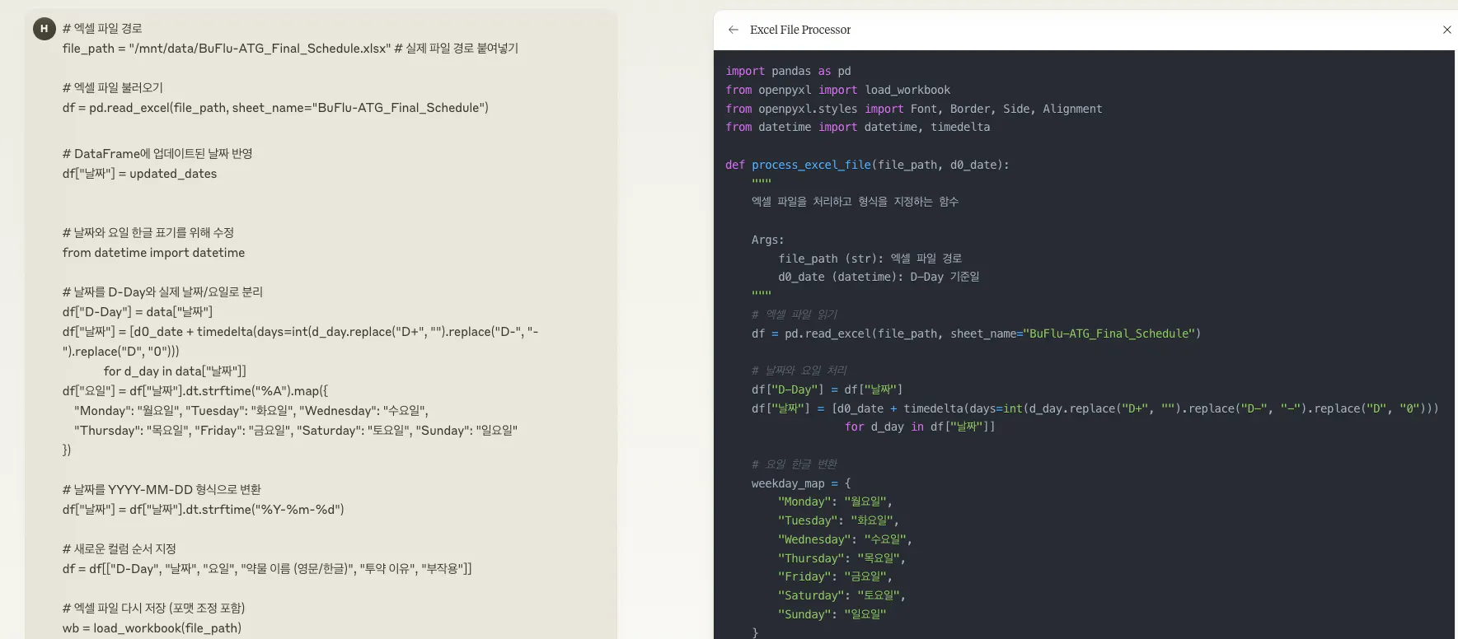This screenshot has width=1458, height=639.
Task: Click the 'wb = load_workbook(file_path)' line
Action: coord(152,627)
